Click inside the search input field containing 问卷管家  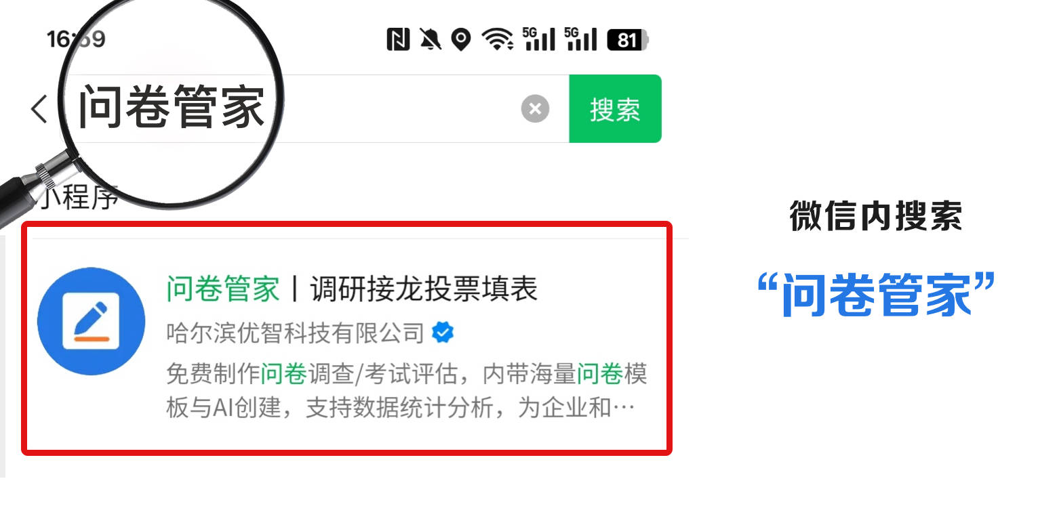click(x=298, y=108)
